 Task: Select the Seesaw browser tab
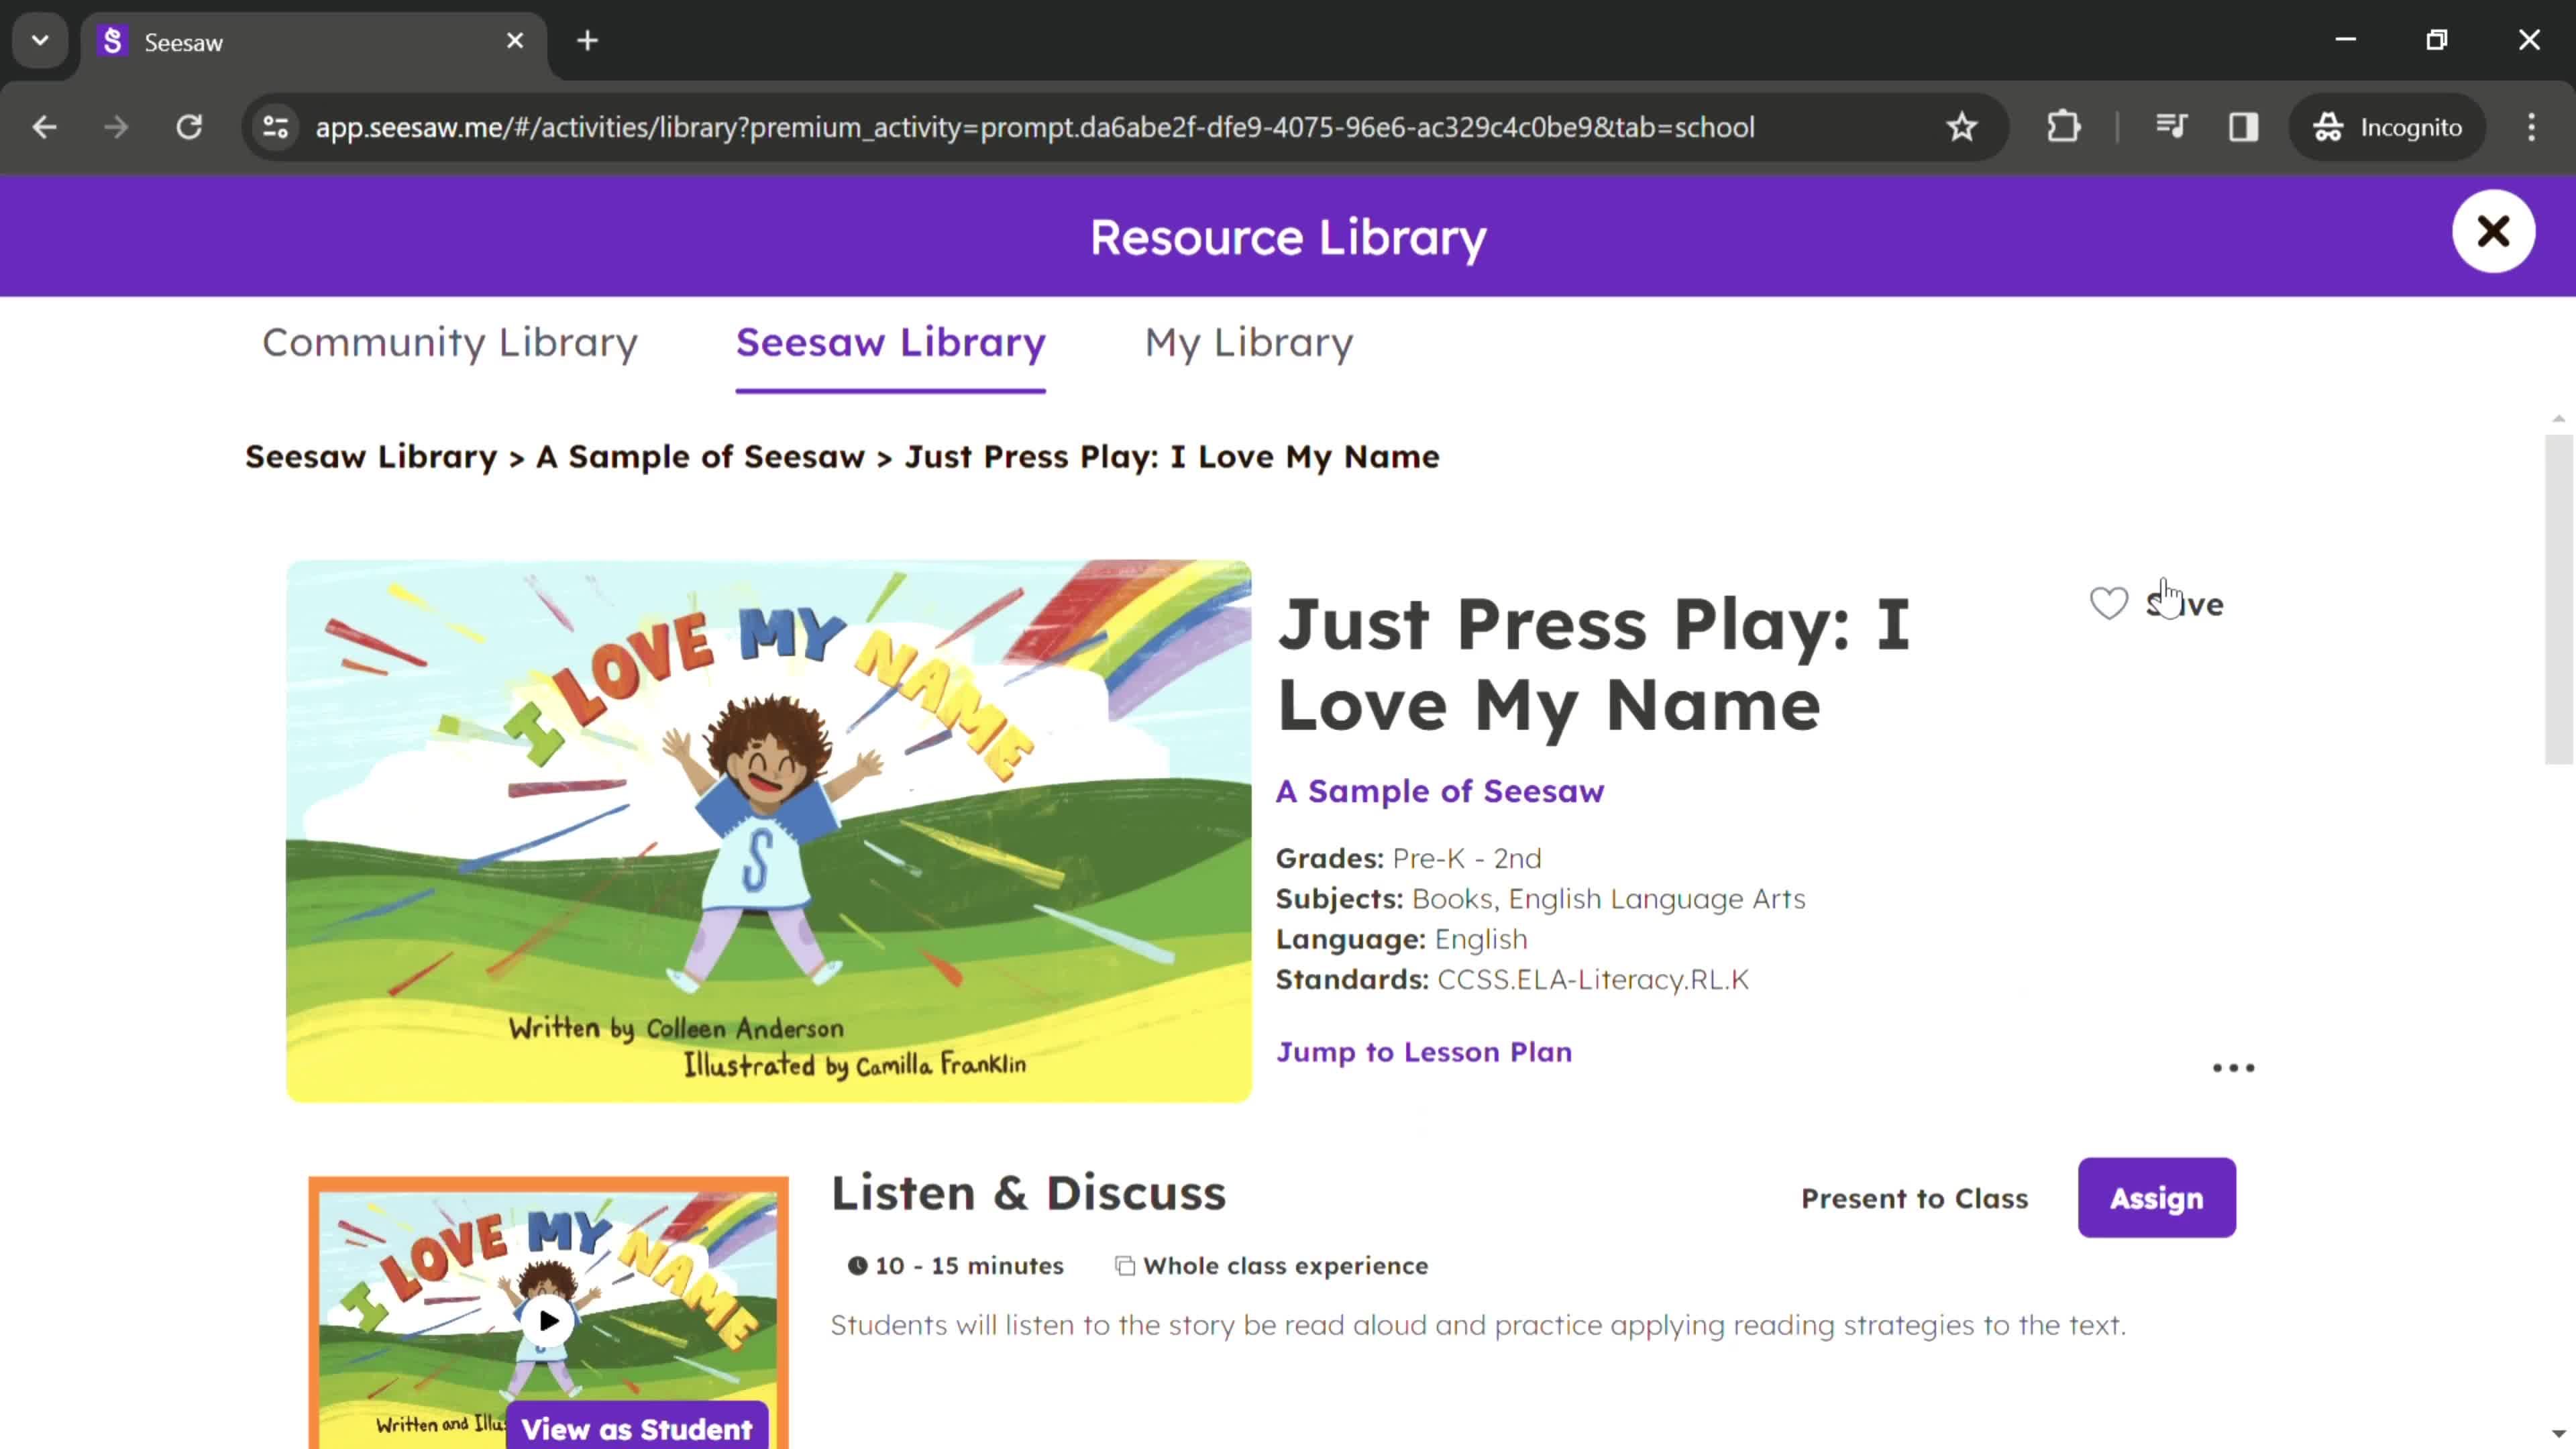[x=314, y=42]
